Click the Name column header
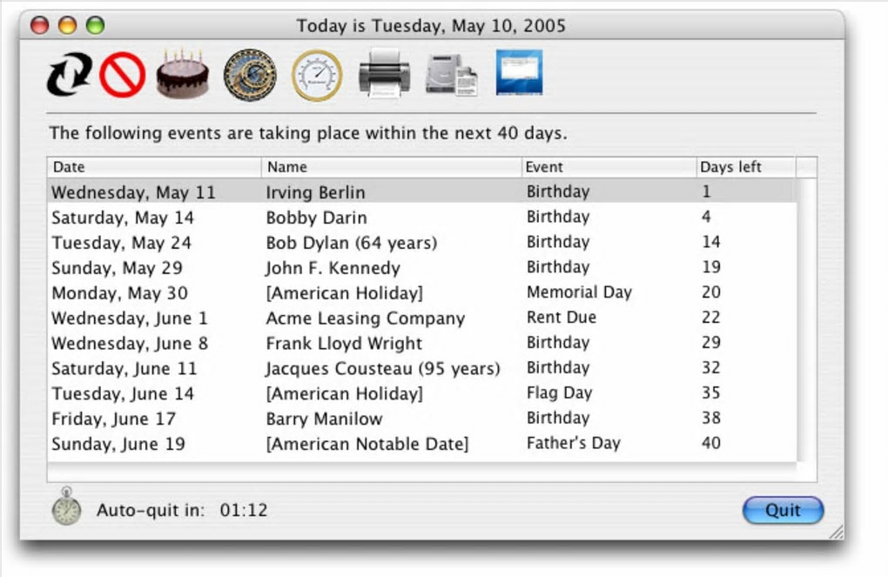 (x=392, y=167)
